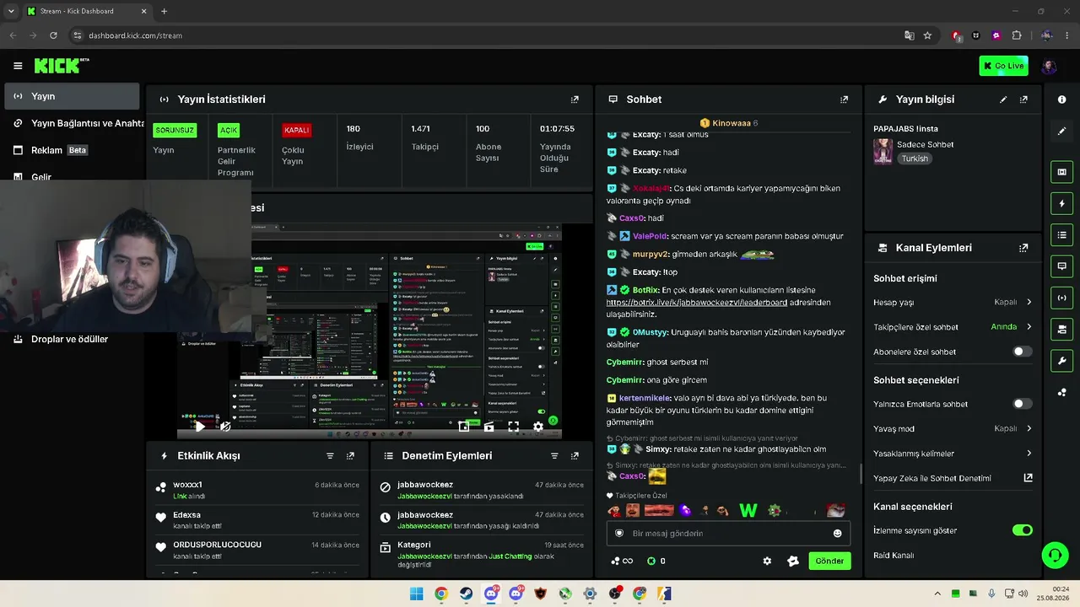Click the Just Chatting category thumbnail

tap(883, 151)
